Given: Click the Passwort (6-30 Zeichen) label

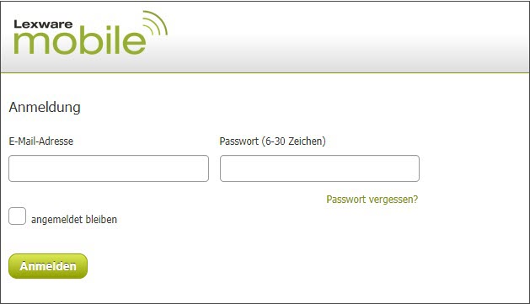Looking at the screenshot, I should (272, 141).
